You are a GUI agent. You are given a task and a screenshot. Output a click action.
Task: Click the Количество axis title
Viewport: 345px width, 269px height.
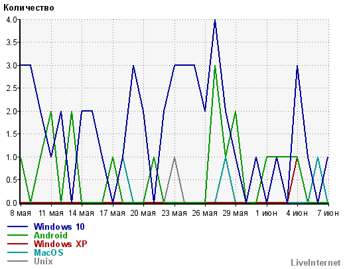click(29, 8)
